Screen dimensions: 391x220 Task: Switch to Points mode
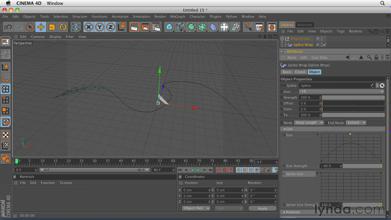tap(5, 89)
